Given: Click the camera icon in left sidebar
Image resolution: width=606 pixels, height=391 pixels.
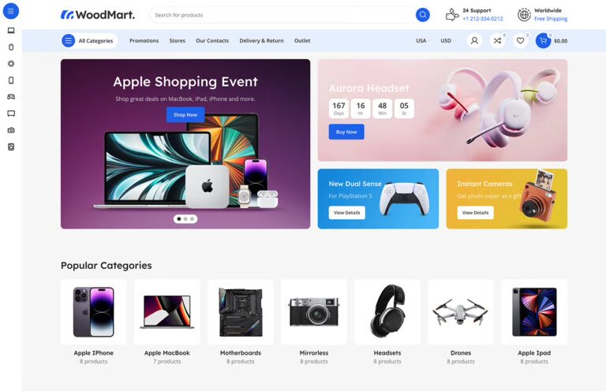Looking at the screenshot, I should click(x=11, y=130).
